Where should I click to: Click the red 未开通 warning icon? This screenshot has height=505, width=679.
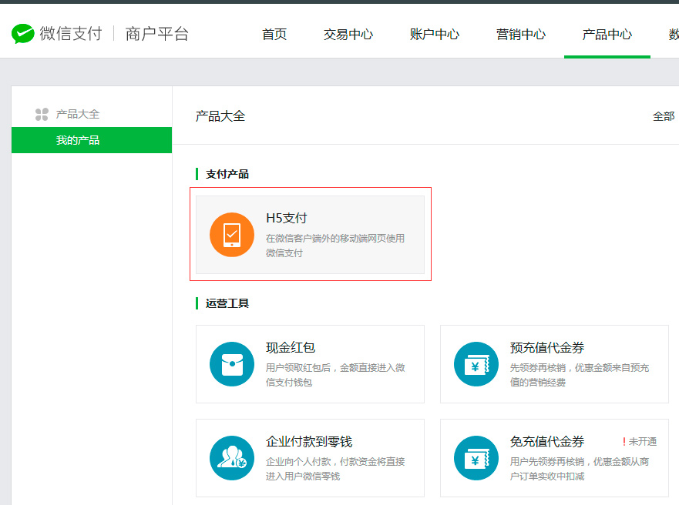click(x=624, y=442)
